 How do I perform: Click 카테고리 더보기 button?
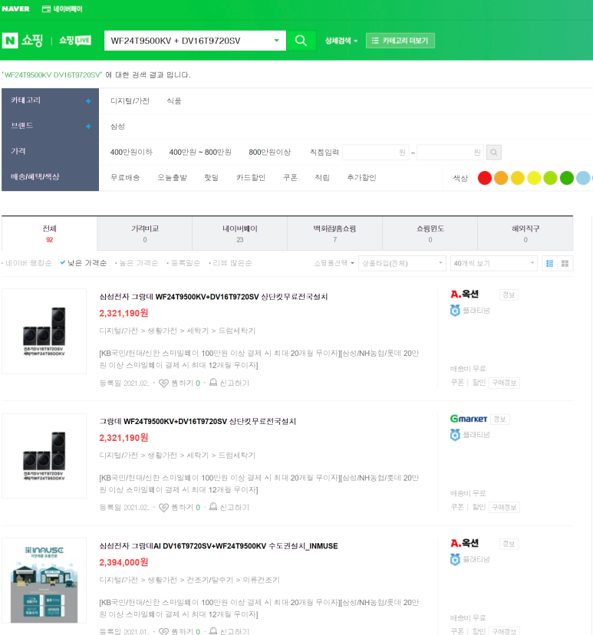400,41
